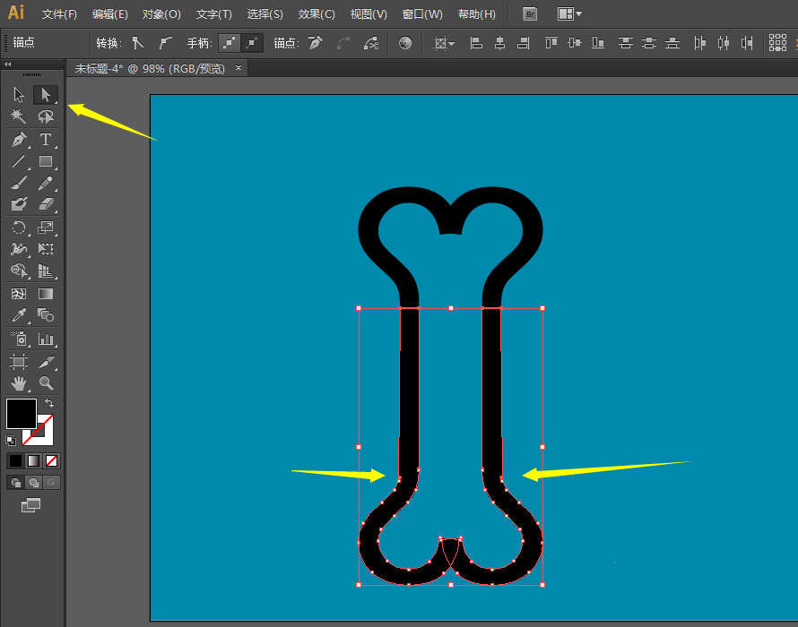Launch Adobe Bridge from the top bar
This screenshot has height=627, width=798.
coord(530,13)
